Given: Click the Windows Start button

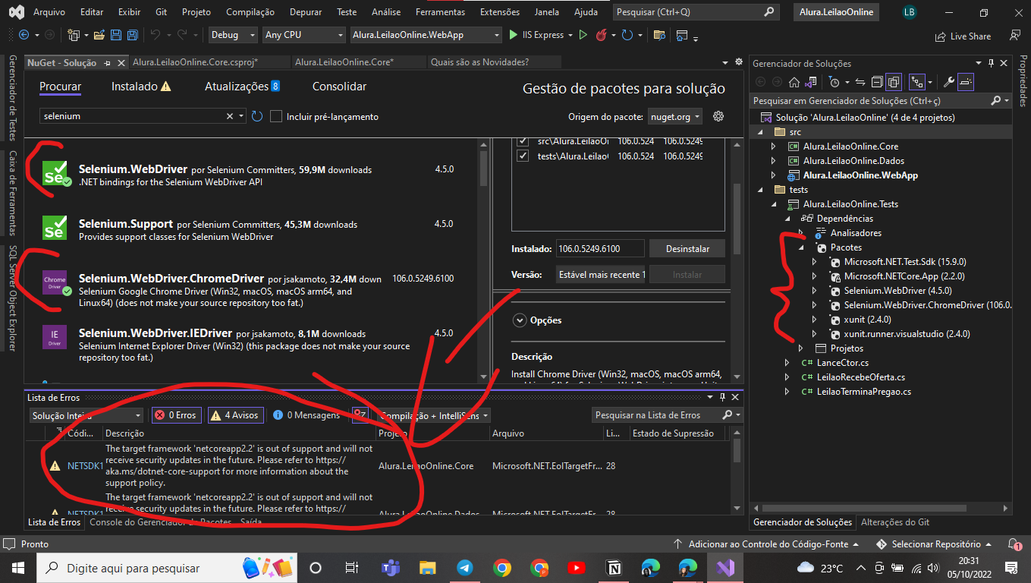Looking at the screenshot, I should (x=17, y=568).
